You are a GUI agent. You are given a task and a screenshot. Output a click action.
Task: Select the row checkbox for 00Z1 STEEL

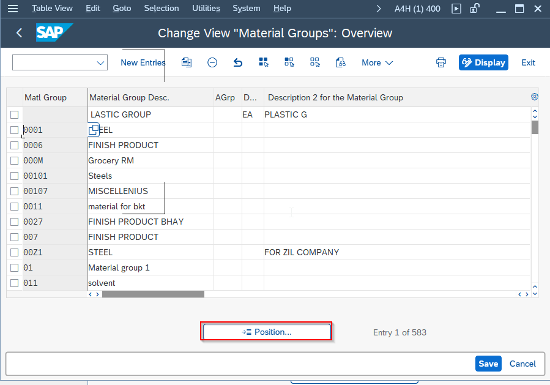coord(14,252)
